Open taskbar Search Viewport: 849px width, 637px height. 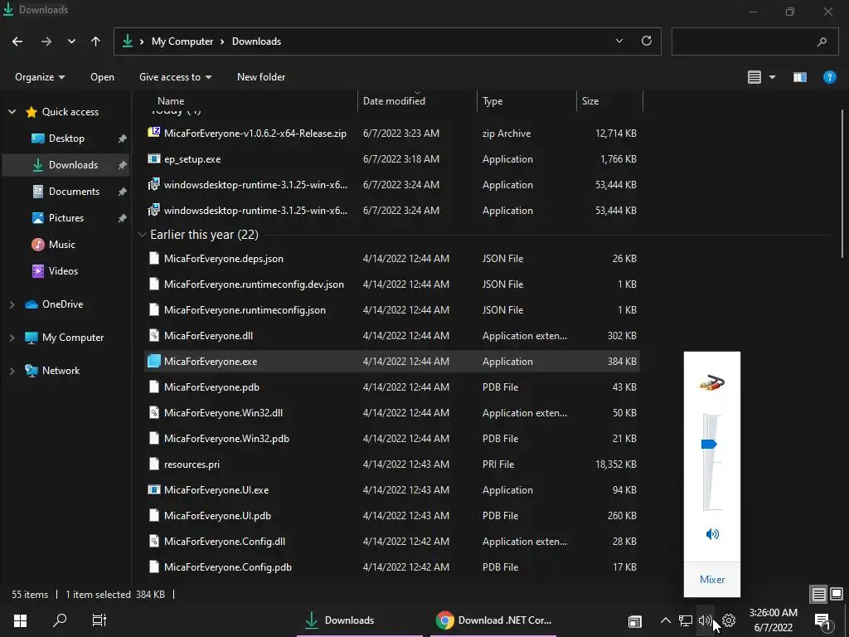pos(60,620)
